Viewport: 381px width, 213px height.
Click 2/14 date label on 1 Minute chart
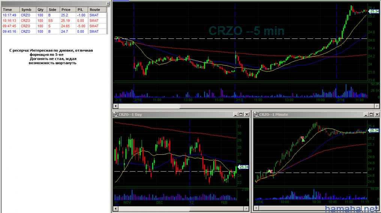tap(259, 202)
